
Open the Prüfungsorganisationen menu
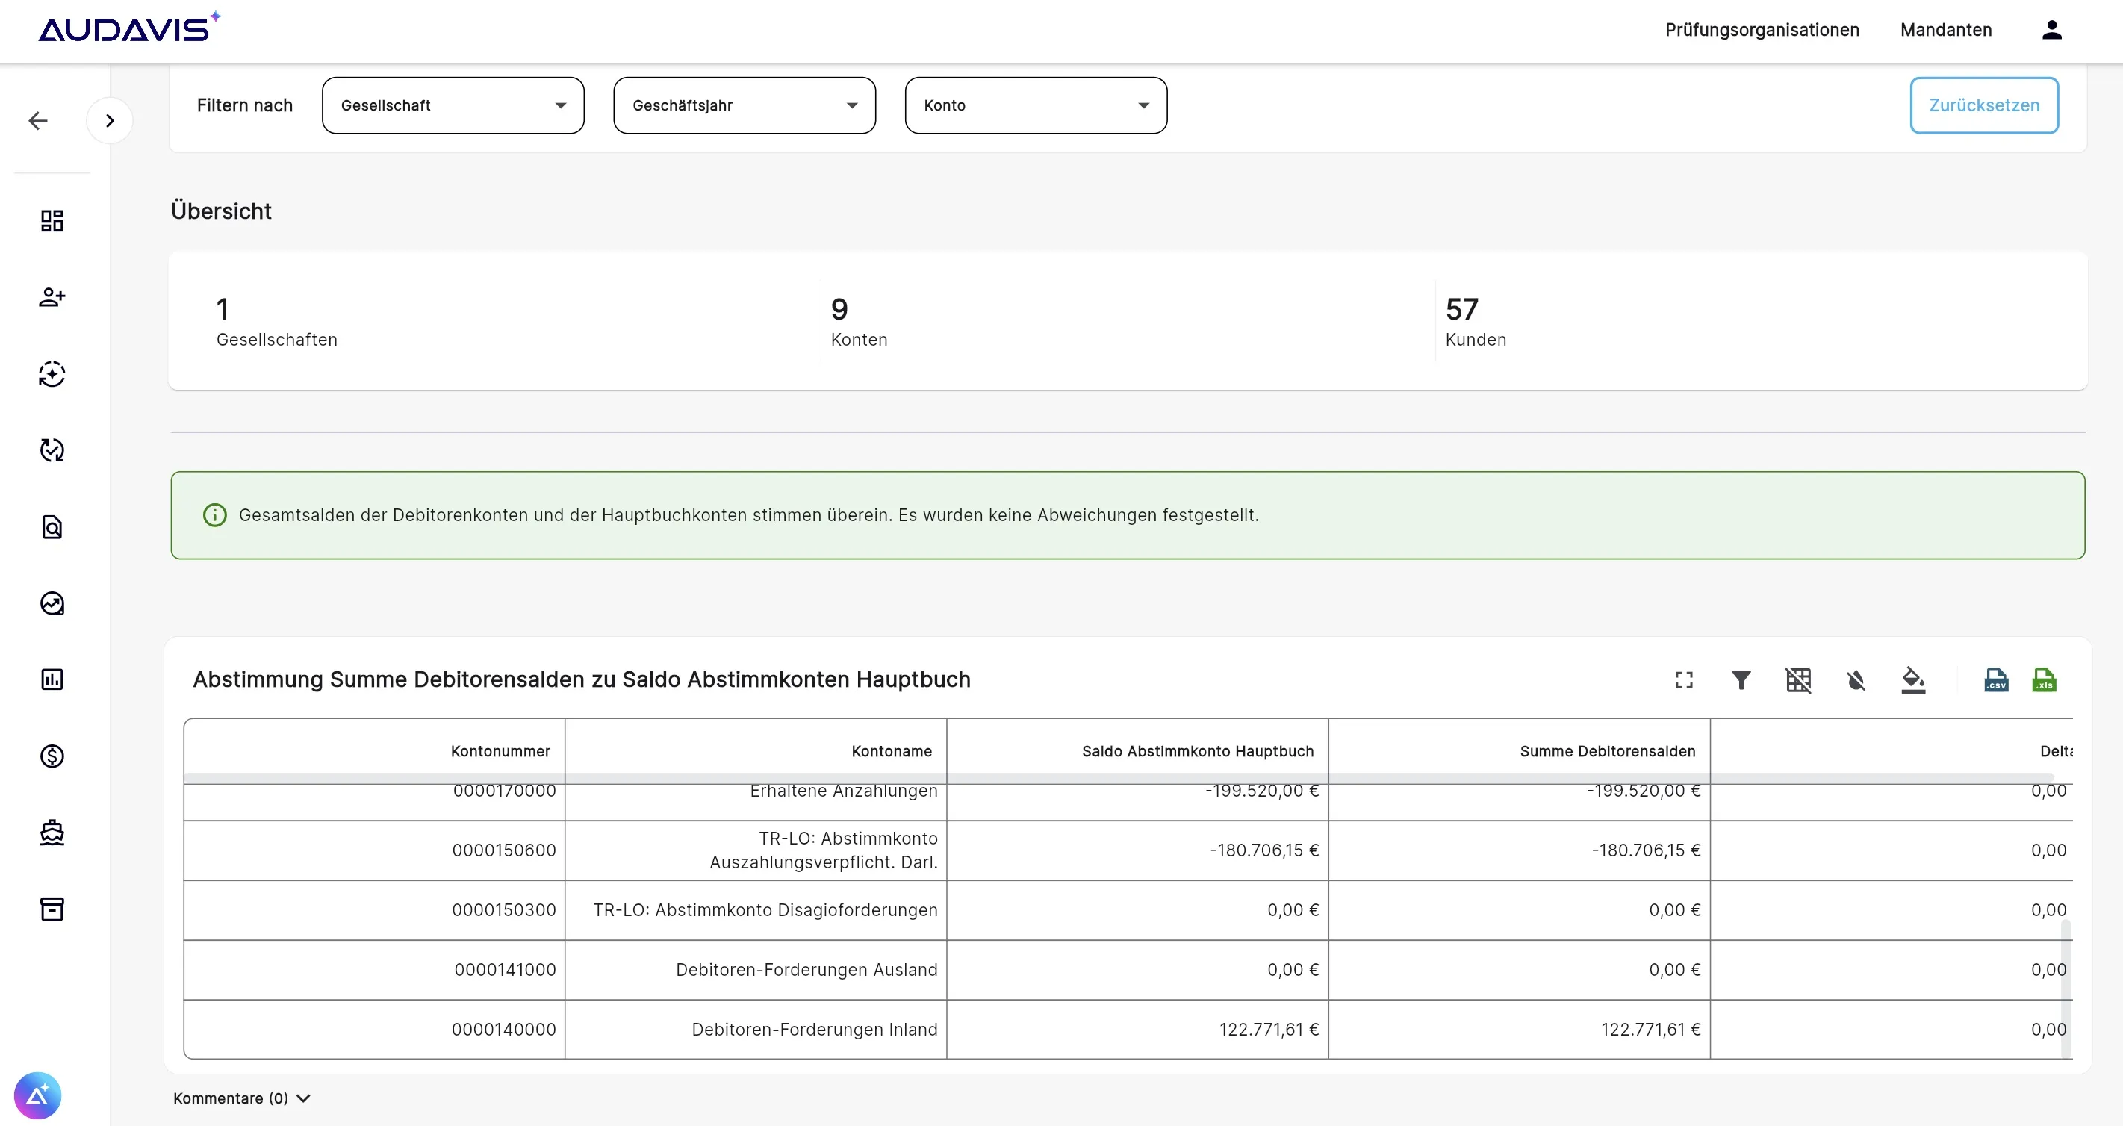[1762, 30]
